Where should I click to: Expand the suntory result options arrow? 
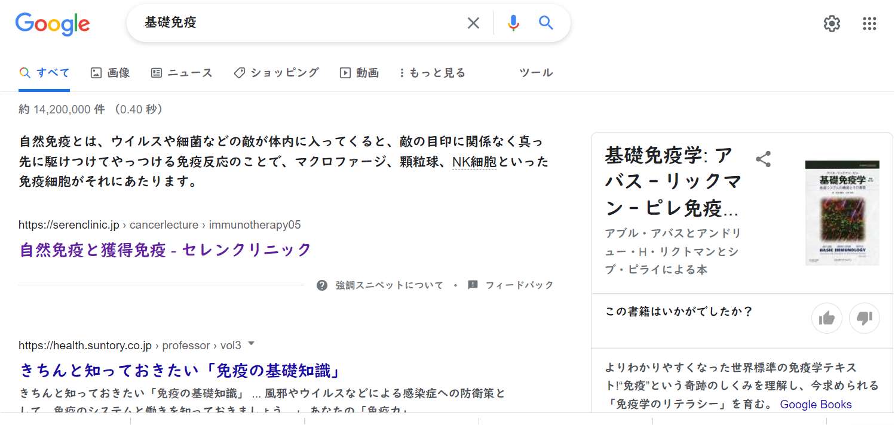251,344
